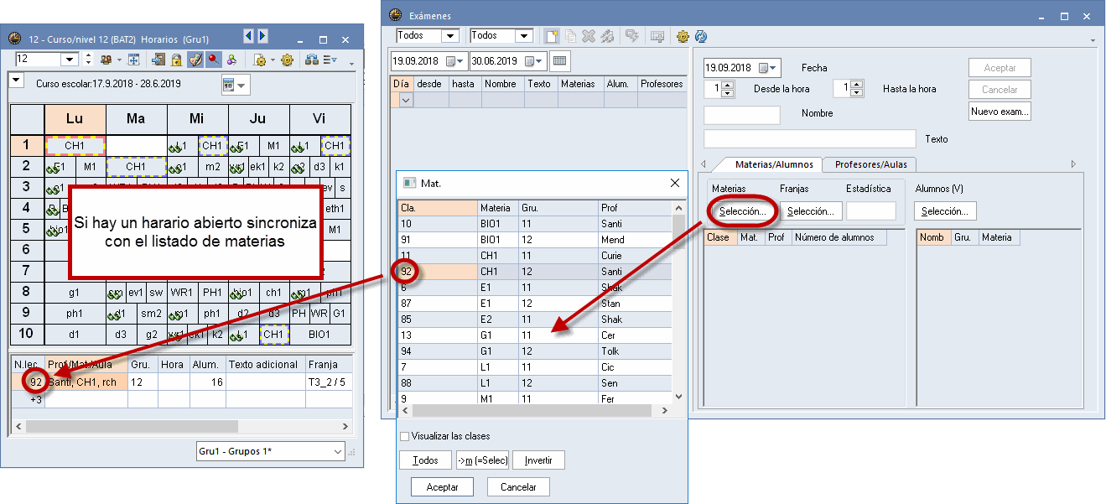Click the Invertir button in Mat. dialog
This screenshot has height=504, width=1106.
[x=538, y=460]
